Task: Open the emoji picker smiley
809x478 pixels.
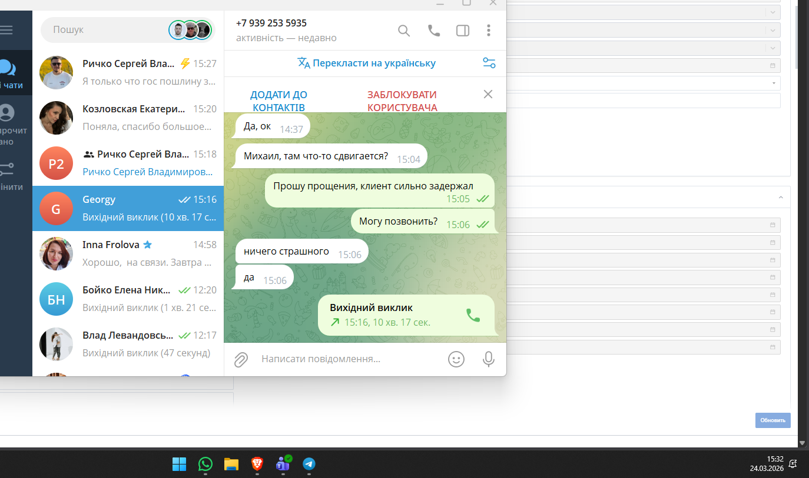Action: pos(456,359)
